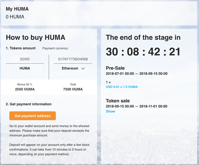Click the HUMA label under tokens field
Viewport: 199px width, 165px height.
(x=25, y=68)
